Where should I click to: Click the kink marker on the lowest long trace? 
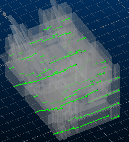pyautogui.click(x=73, y=128)
